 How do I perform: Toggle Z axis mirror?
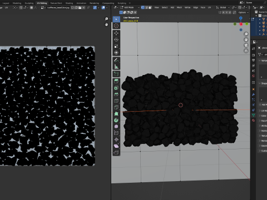coord(230,12)
